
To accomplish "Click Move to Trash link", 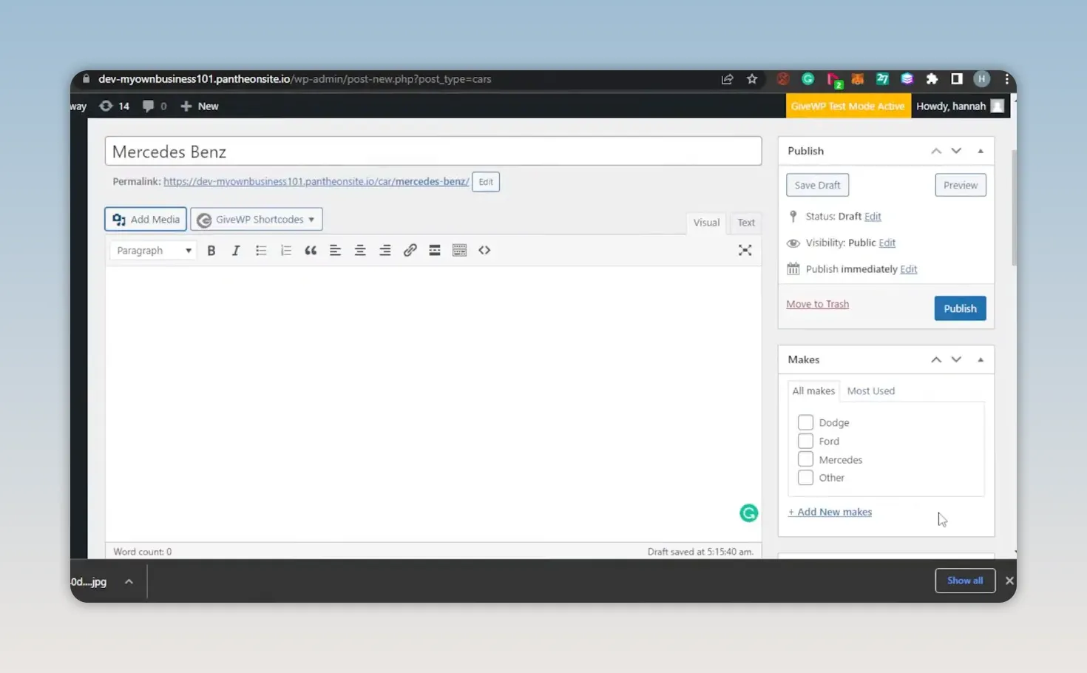I will pyautogui.click(x=817, y=304).
